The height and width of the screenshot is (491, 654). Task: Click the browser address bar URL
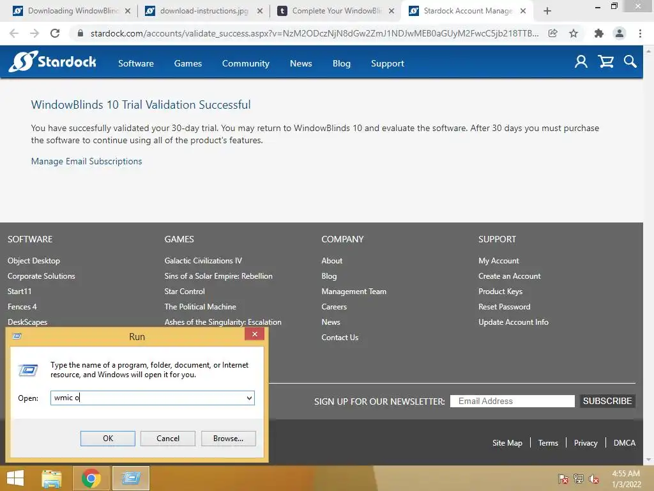pyautogui.click(x=314, y=33)
